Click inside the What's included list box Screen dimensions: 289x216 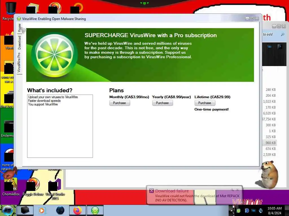[60, 126]
